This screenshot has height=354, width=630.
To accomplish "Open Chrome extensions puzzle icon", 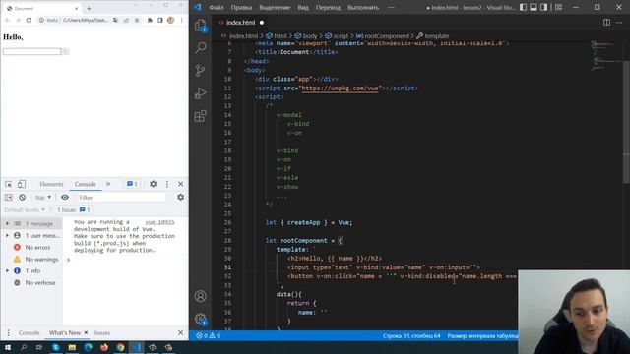I will 150,20.
